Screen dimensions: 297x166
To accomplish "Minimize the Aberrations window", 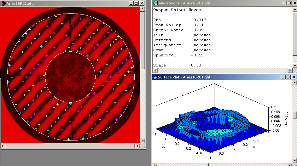I will pyautogui.click(x=284, y=3).
